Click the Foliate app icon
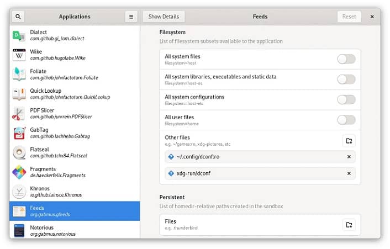 tap(19, 75)
